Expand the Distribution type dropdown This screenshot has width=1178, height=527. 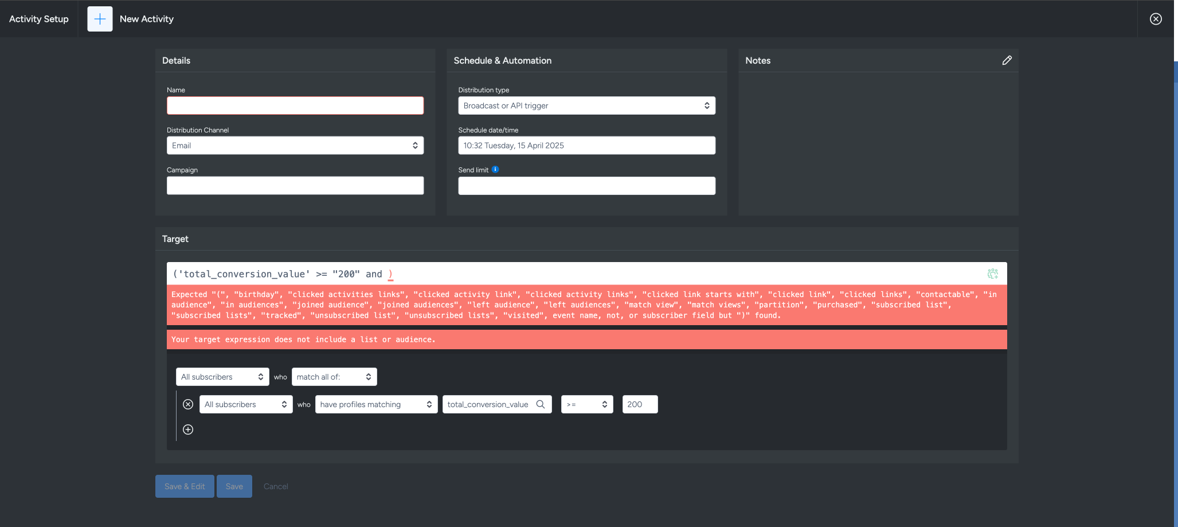click(586, 106)
